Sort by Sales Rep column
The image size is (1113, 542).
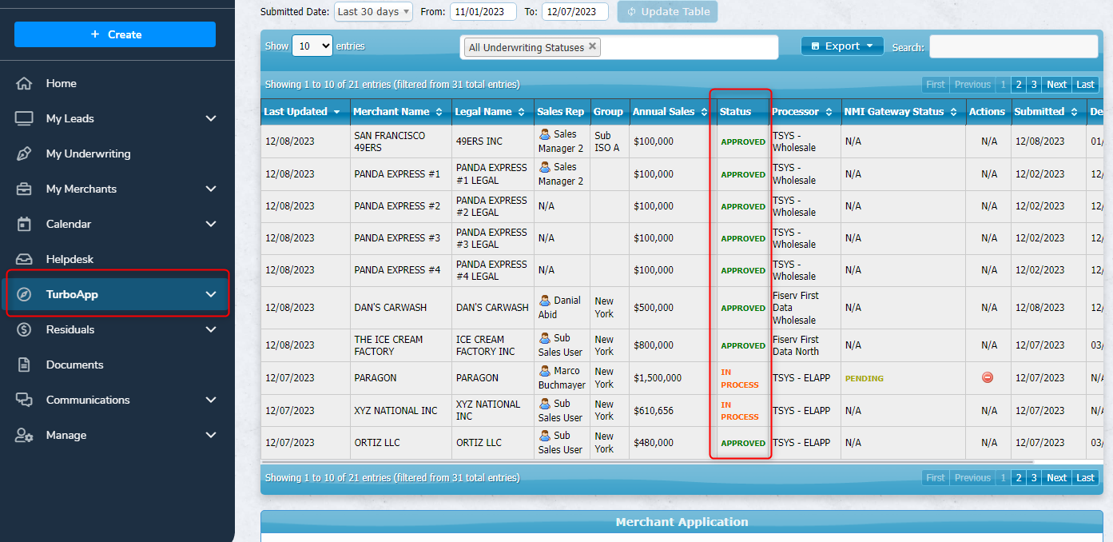click(x=562, y=111)
